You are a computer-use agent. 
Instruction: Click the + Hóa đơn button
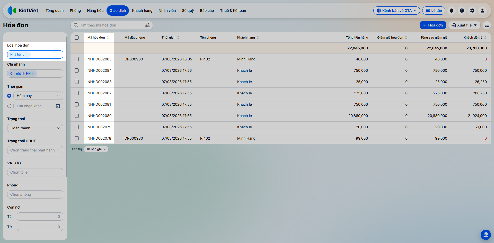click(433, 25)
